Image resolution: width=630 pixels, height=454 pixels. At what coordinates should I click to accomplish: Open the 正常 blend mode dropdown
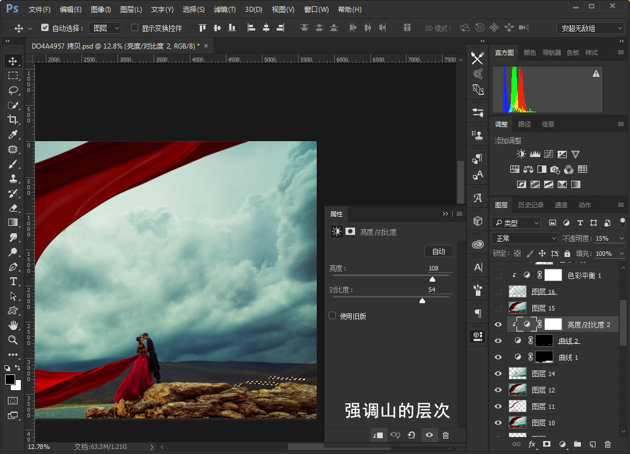point(525,238)
